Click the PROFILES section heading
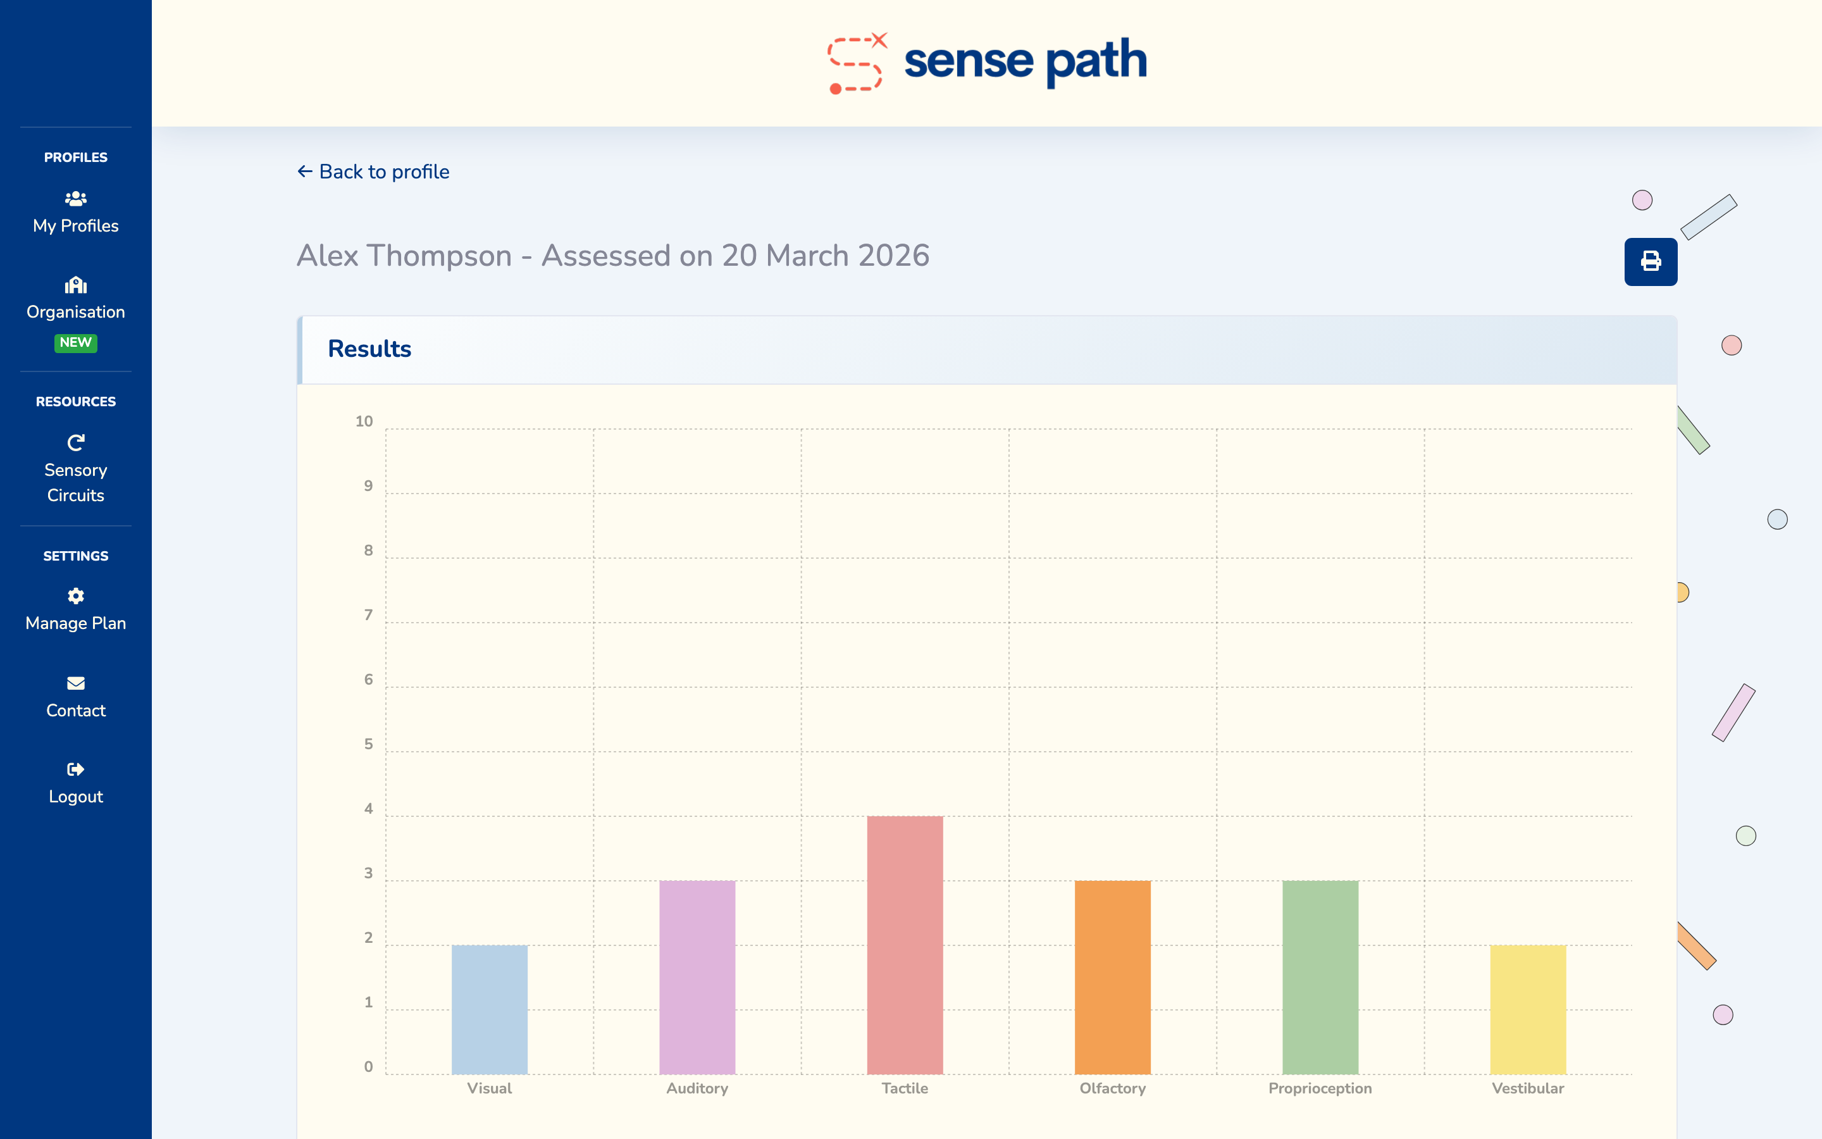1822x1139 pixels. pos(75,157)
